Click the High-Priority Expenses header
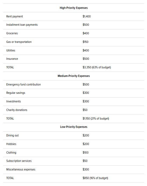The image size is (147, 186). coord(73,8)
